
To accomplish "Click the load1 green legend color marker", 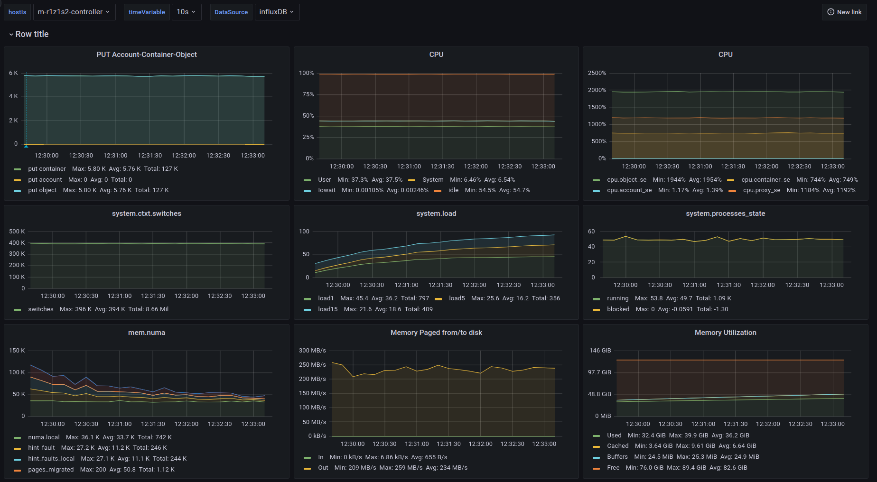I will pyautogui.click(x=307, y=299).
